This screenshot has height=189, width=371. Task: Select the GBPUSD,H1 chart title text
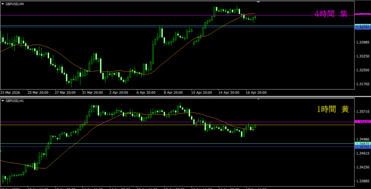pyautogui.click(x=14, y=101)
